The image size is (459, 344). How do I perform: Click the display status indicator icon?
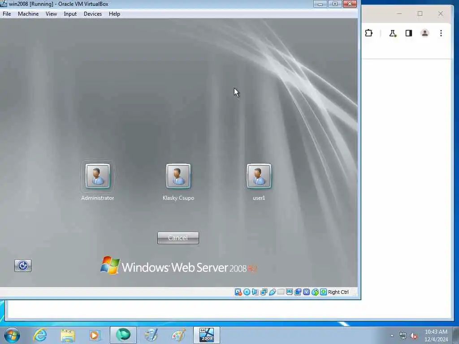pos(289,292)
